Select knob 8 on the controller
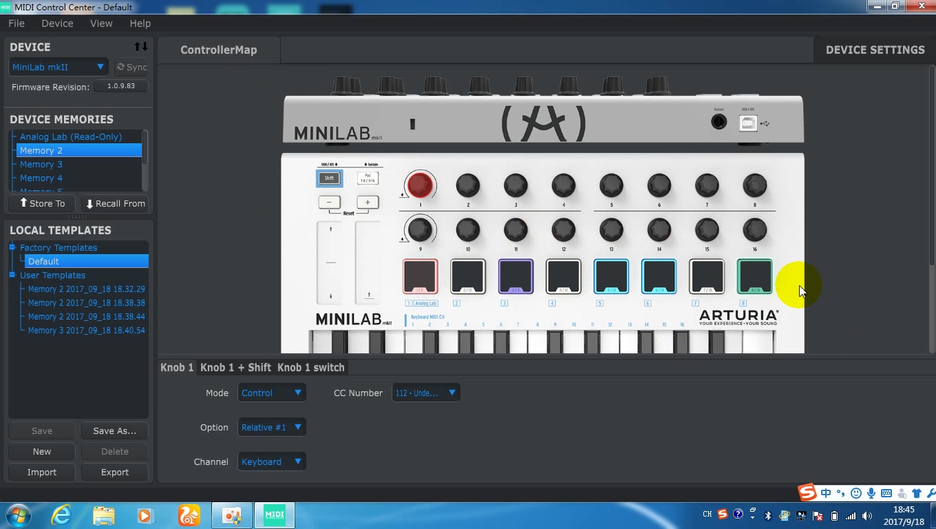 [x=754, y=185]
